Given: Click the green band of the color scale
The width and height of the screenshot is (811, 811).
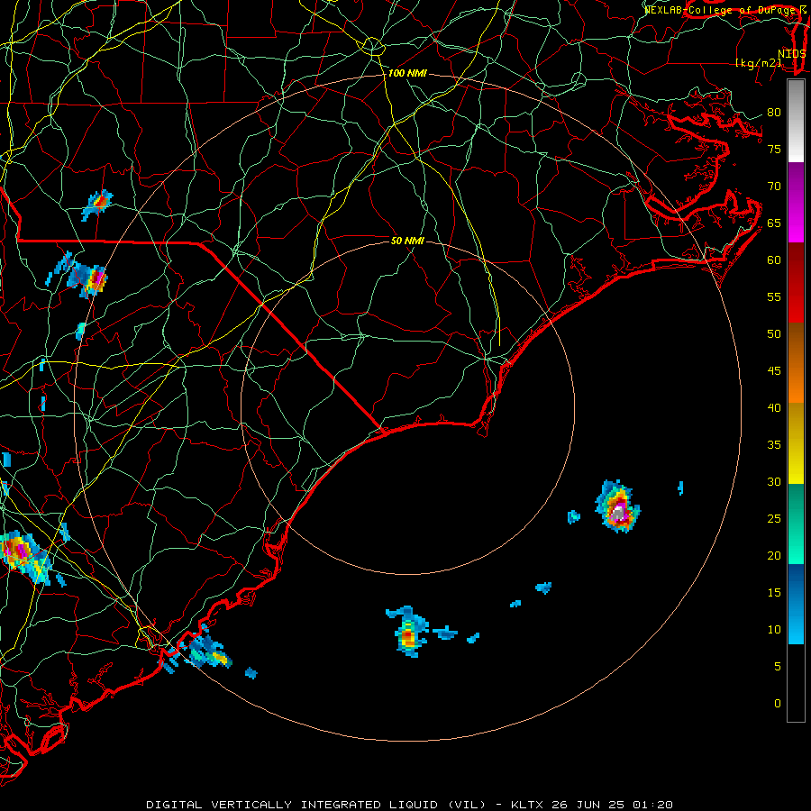Looking at the screenshot, I should tap(796, 524).
